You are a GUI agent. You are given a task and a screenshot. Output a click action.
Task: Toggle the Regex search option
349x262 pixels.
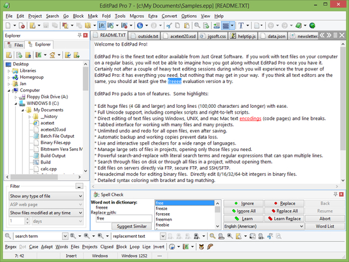[x=11, y=247]
